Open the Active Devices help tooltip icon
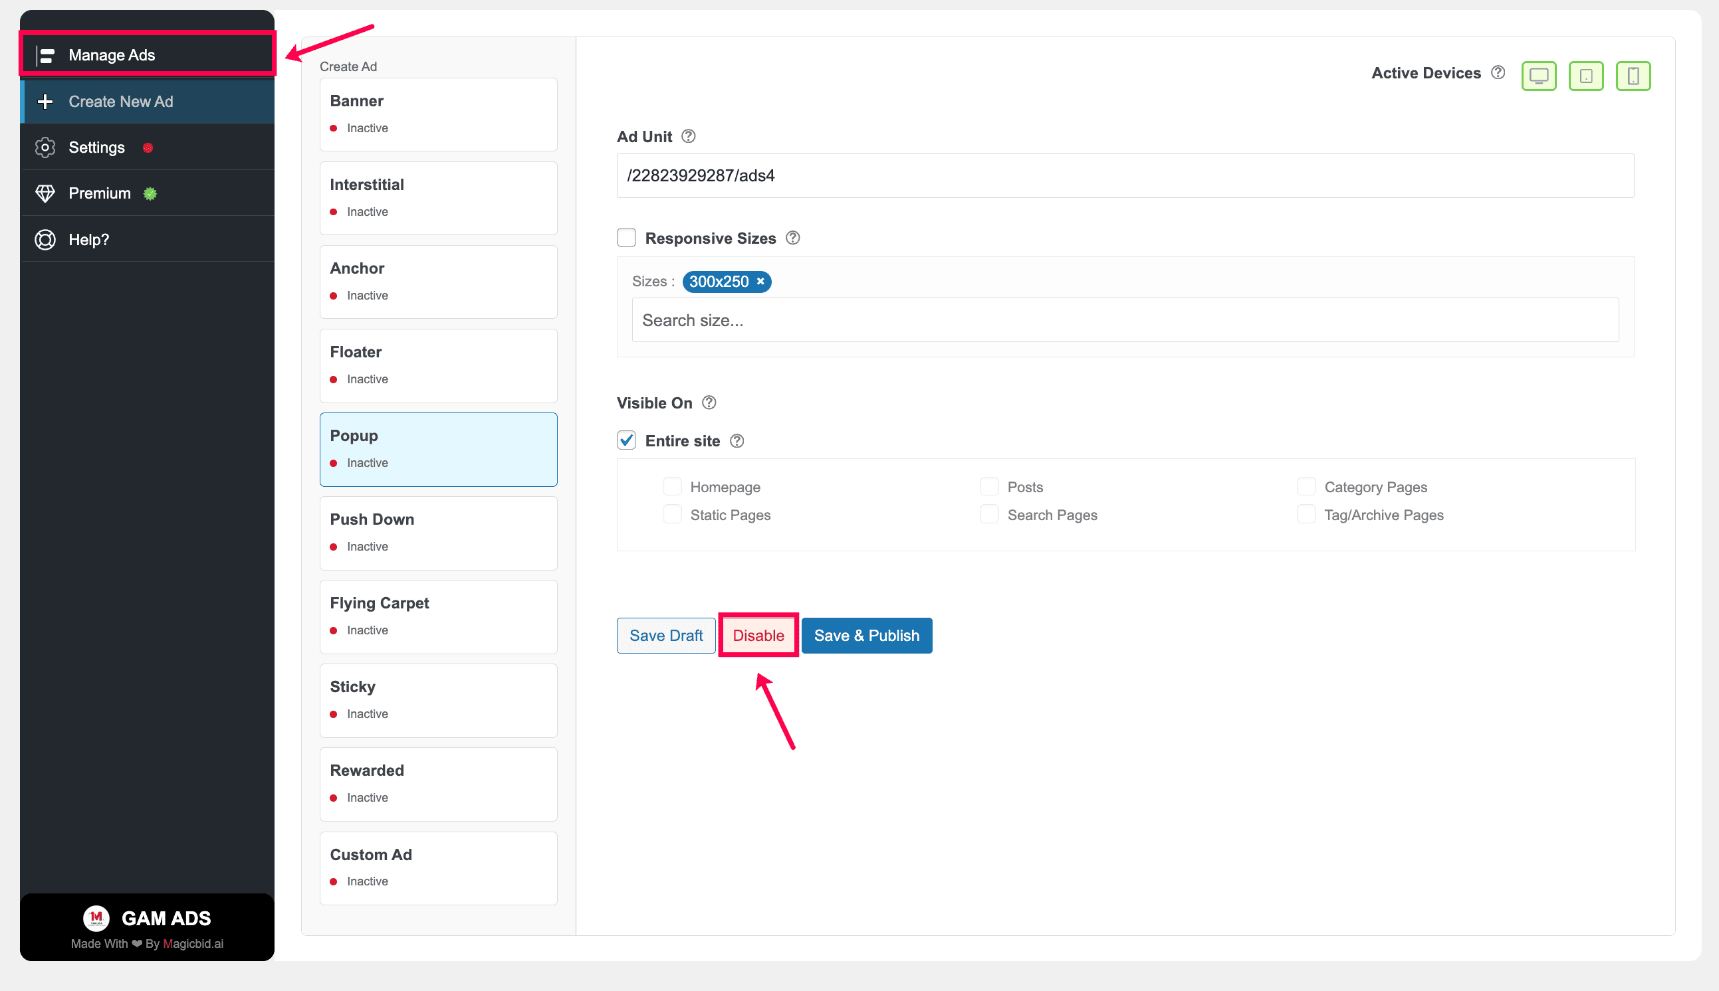The width and height of the screenshot is (1719, 991). (1498, 72)
